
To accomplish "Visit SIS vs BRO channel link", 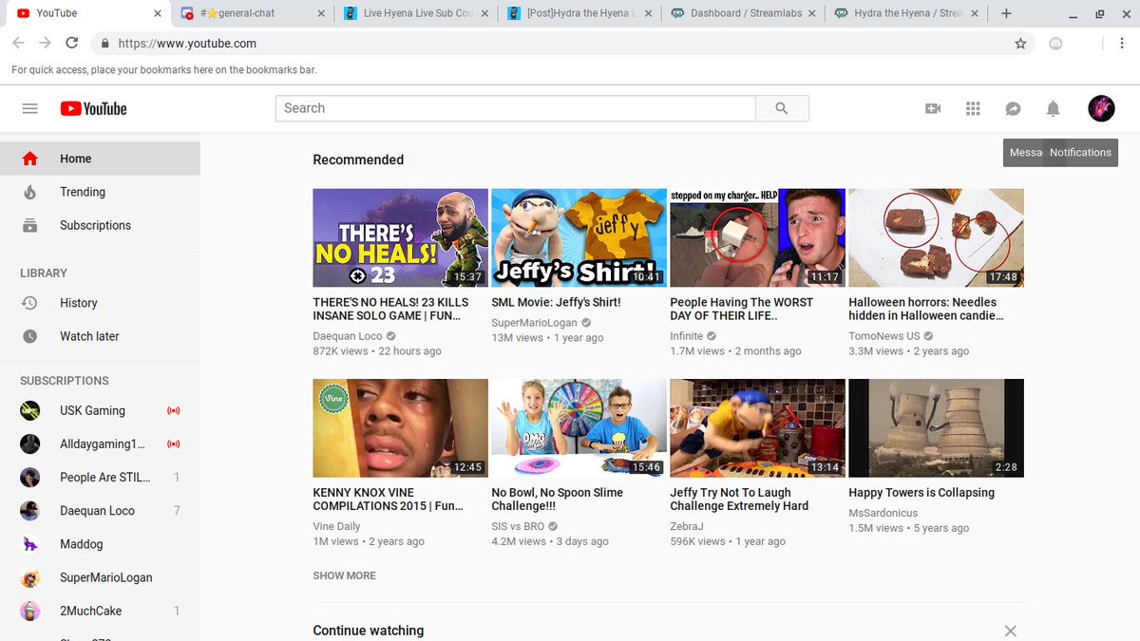I will [518, 526].
